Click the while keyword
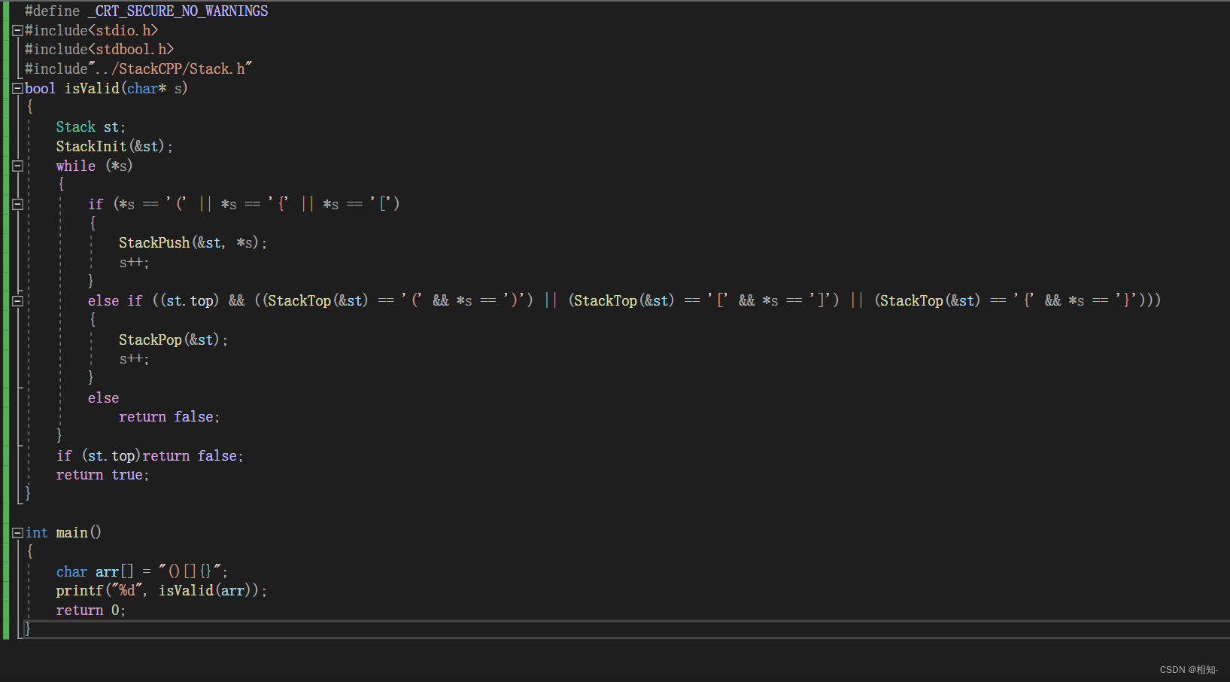1230x682 pixels. click(76, 166)
